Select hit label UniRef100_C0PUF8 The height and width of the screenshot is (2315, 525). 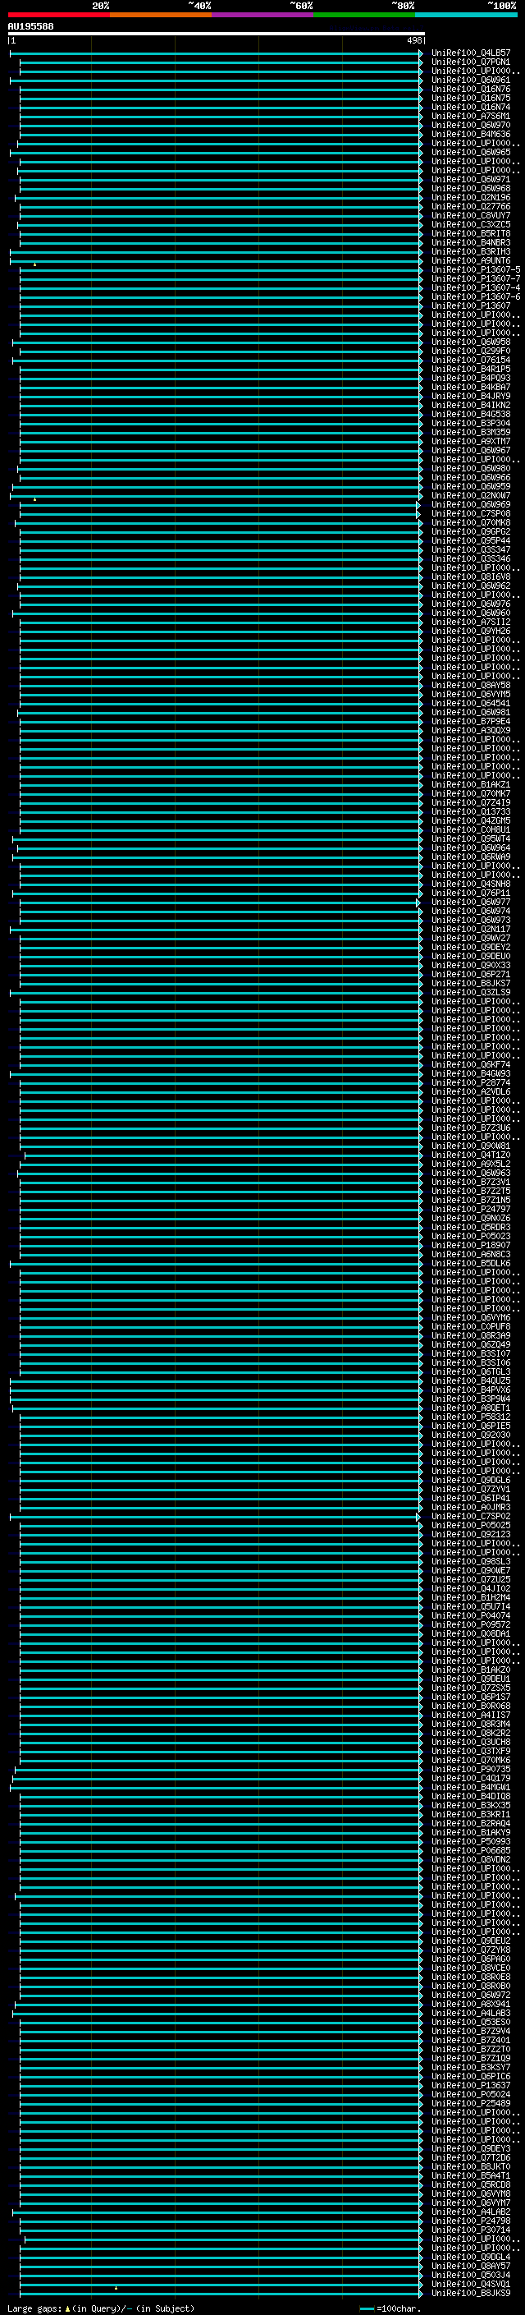(x=471, y=1326)
